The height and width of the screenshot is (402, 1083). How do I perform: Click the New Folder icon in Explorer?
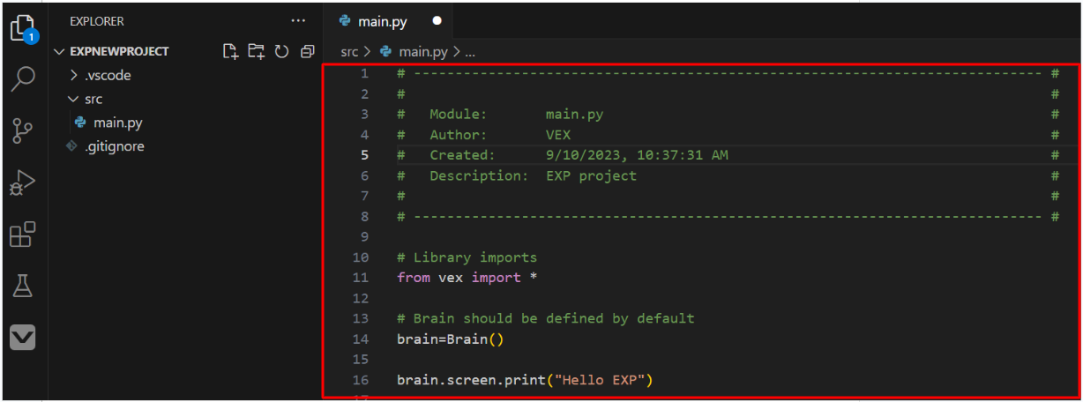[x=256, y=51]
